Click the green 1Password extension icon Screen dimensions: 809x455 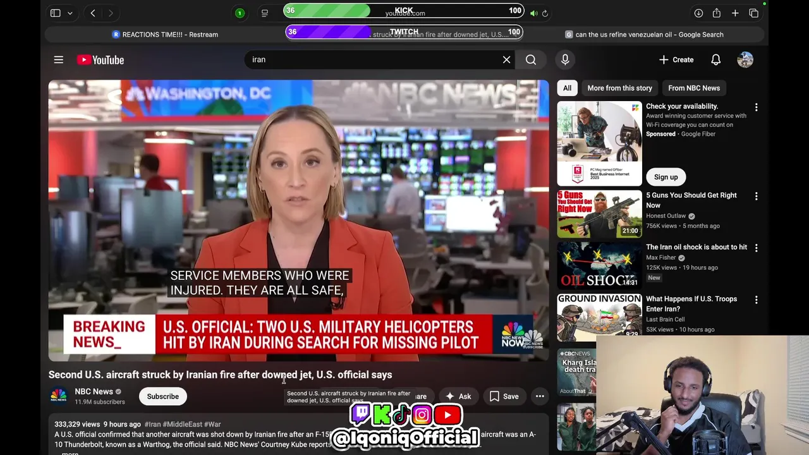pos(240,13)
